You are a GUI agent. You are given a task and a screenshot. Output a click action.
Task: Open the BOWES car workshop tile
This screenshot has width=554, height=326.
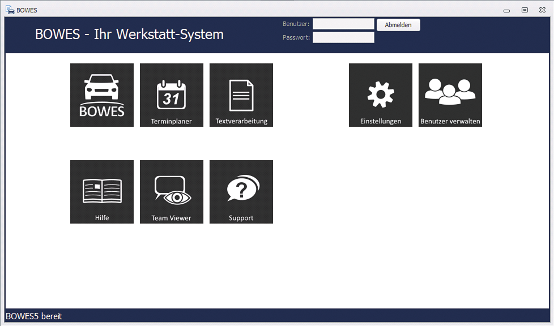click(x=102, y=95)
